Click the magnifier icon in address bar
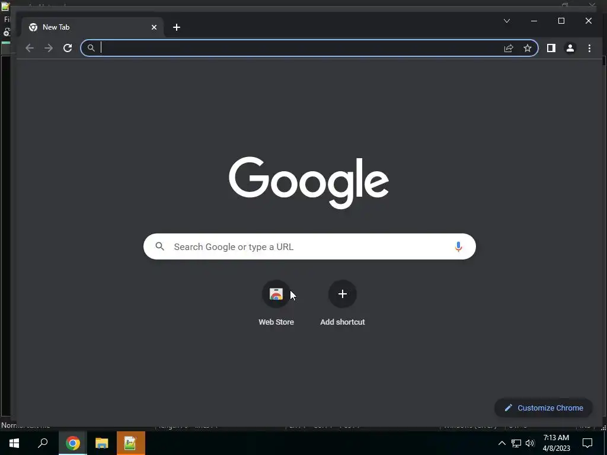The image size is (607, 455). (91, 48)
